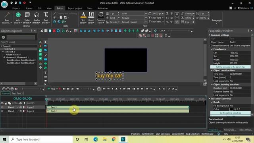The width and height of the screenshot is (254, 143).
Task: Select the Text 3 clip on timeline
Action: coord(118,107)
